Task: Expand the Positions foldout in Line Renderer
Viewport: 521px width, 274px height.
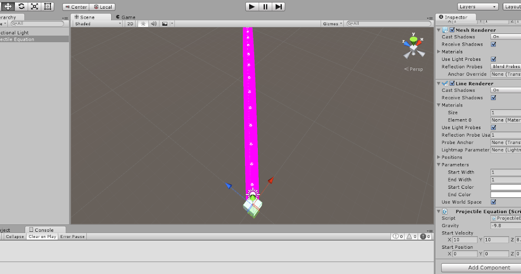Action: click(x=439, y=157)
